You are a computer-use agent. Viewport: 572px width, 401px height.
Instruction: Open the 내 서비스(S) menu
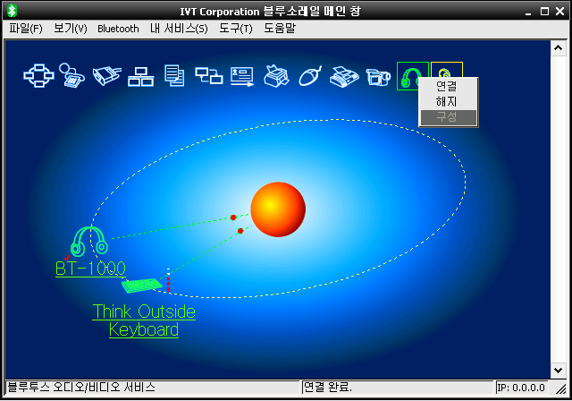(179, 29)
